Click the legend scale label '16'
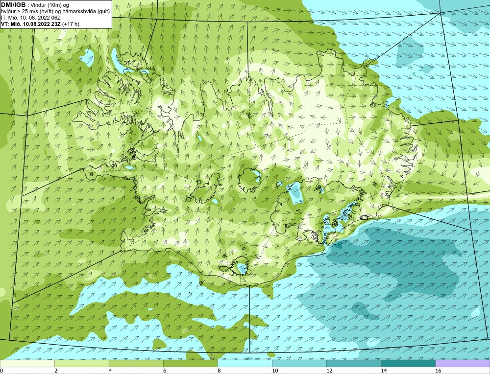The height and width of the screenshot is (374, 490). tap(438, 371)
